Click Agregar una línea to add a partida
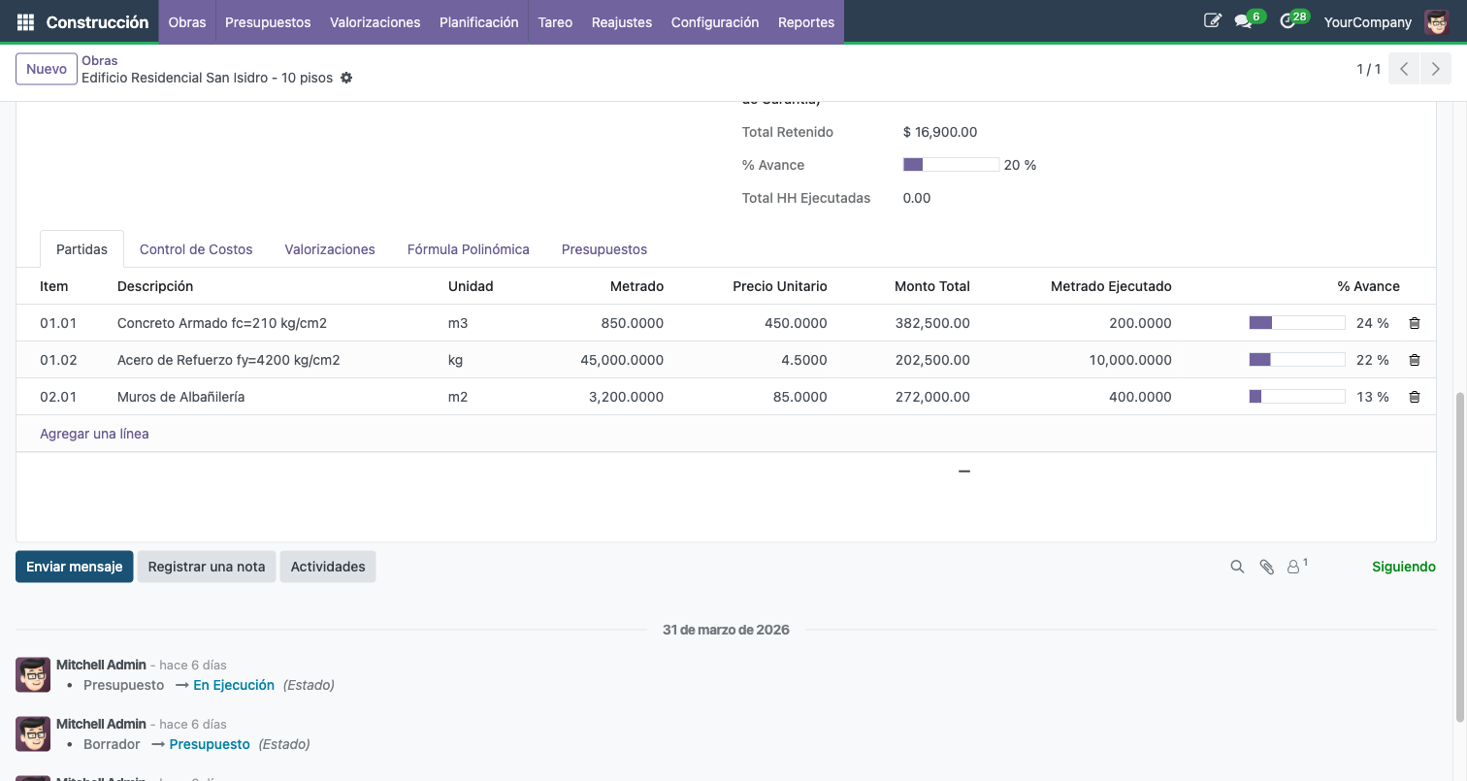Image resolution: width=1467 pixels, height=781 pixels. (x=94, y=433)
